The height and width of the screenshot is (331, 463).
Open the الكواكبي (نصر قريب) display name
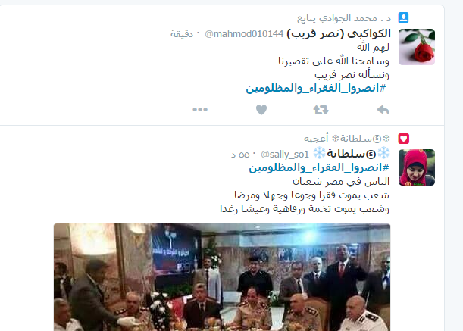tap(339, 33)
